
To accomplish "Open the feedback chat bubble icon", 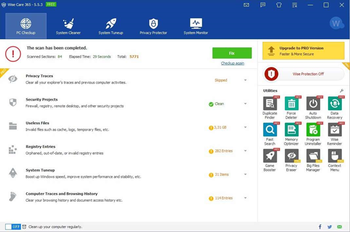I will (x=263, y=5).
